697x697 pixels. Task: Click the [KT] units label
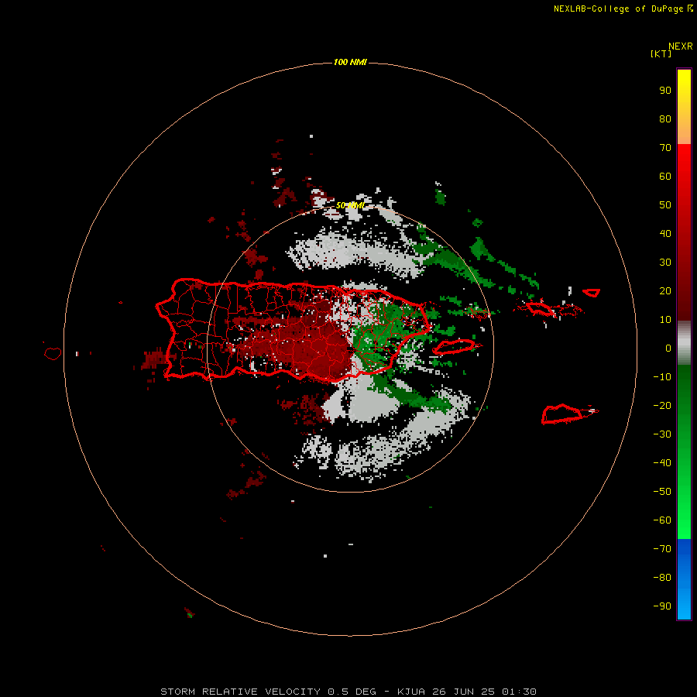[x=661, y=53]
